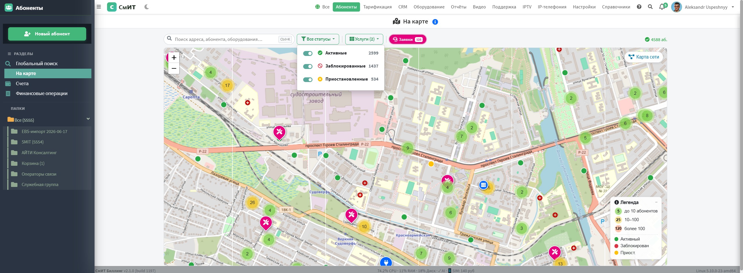
Task: Click the info icon next to На карте
Action: (x=435, y=22)
